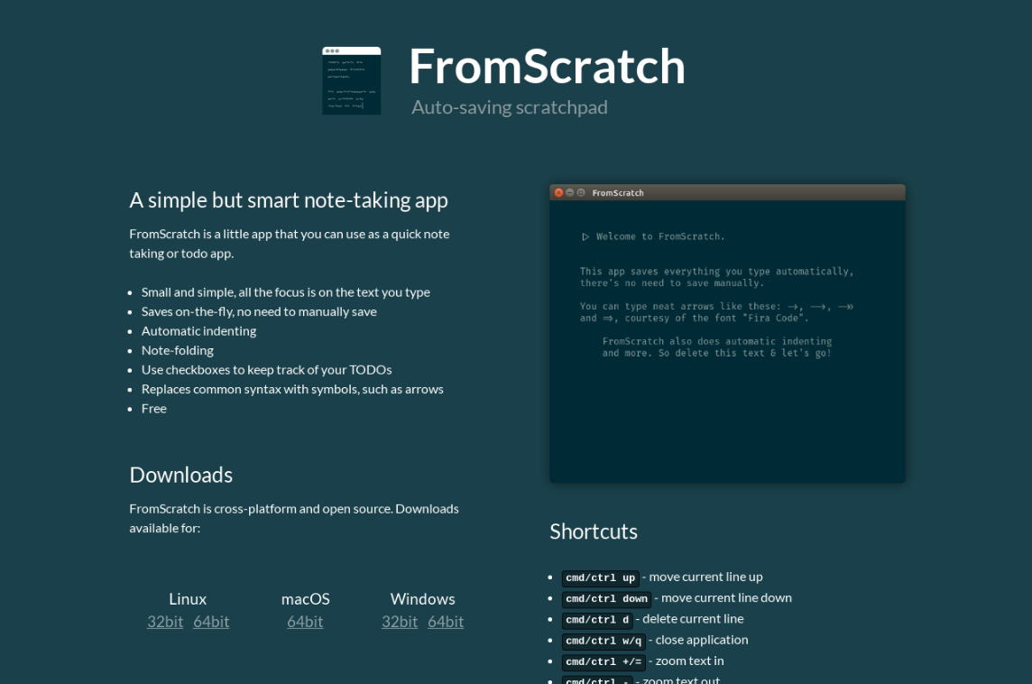The image size is (1032, 684).
Task: Open the Windows 32bit download link
Action: (x=400, y=622)
